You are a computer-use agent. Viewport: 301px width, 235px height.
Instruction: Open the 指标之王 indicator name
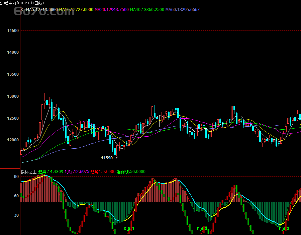pos(29,172)
